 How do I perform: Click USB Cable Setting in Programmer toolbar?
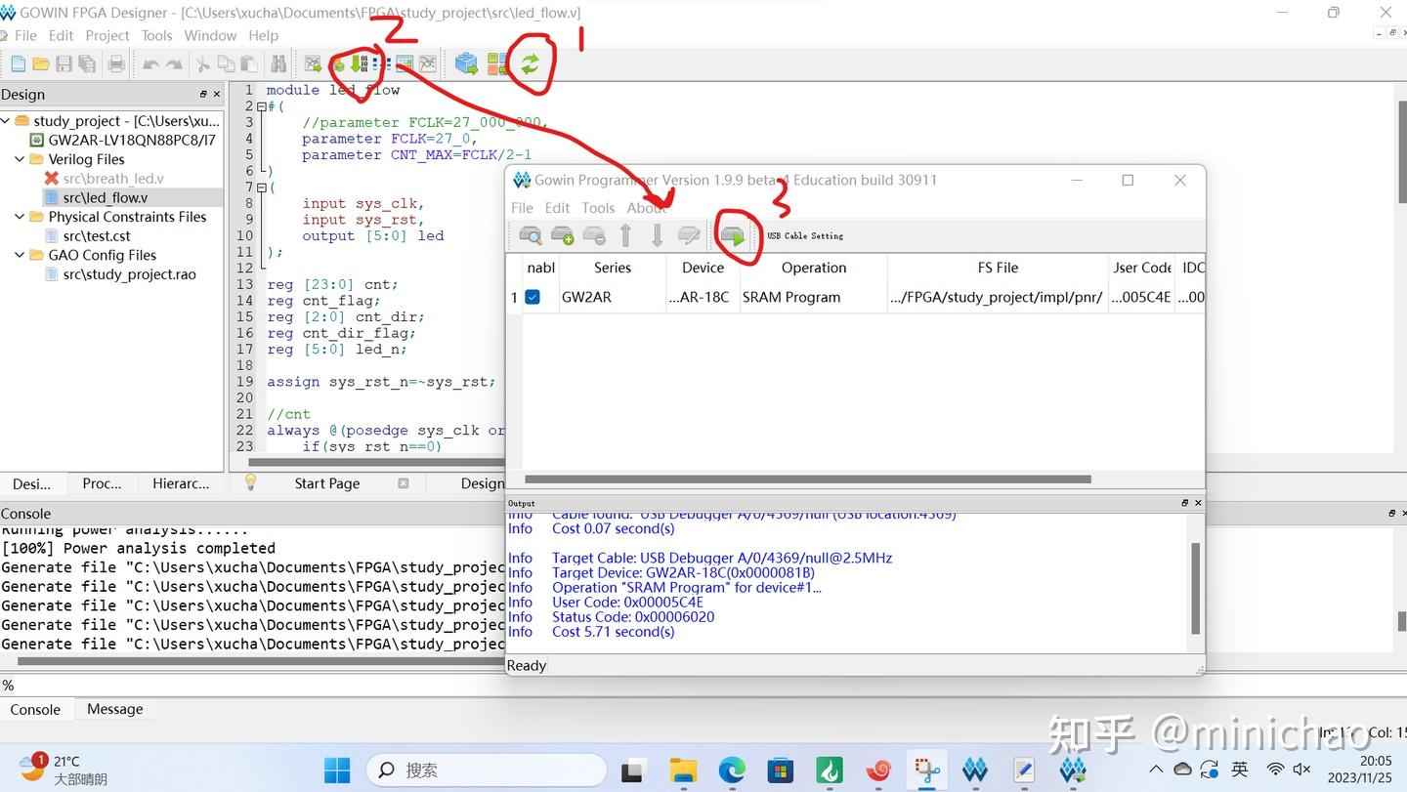(805, 235)
